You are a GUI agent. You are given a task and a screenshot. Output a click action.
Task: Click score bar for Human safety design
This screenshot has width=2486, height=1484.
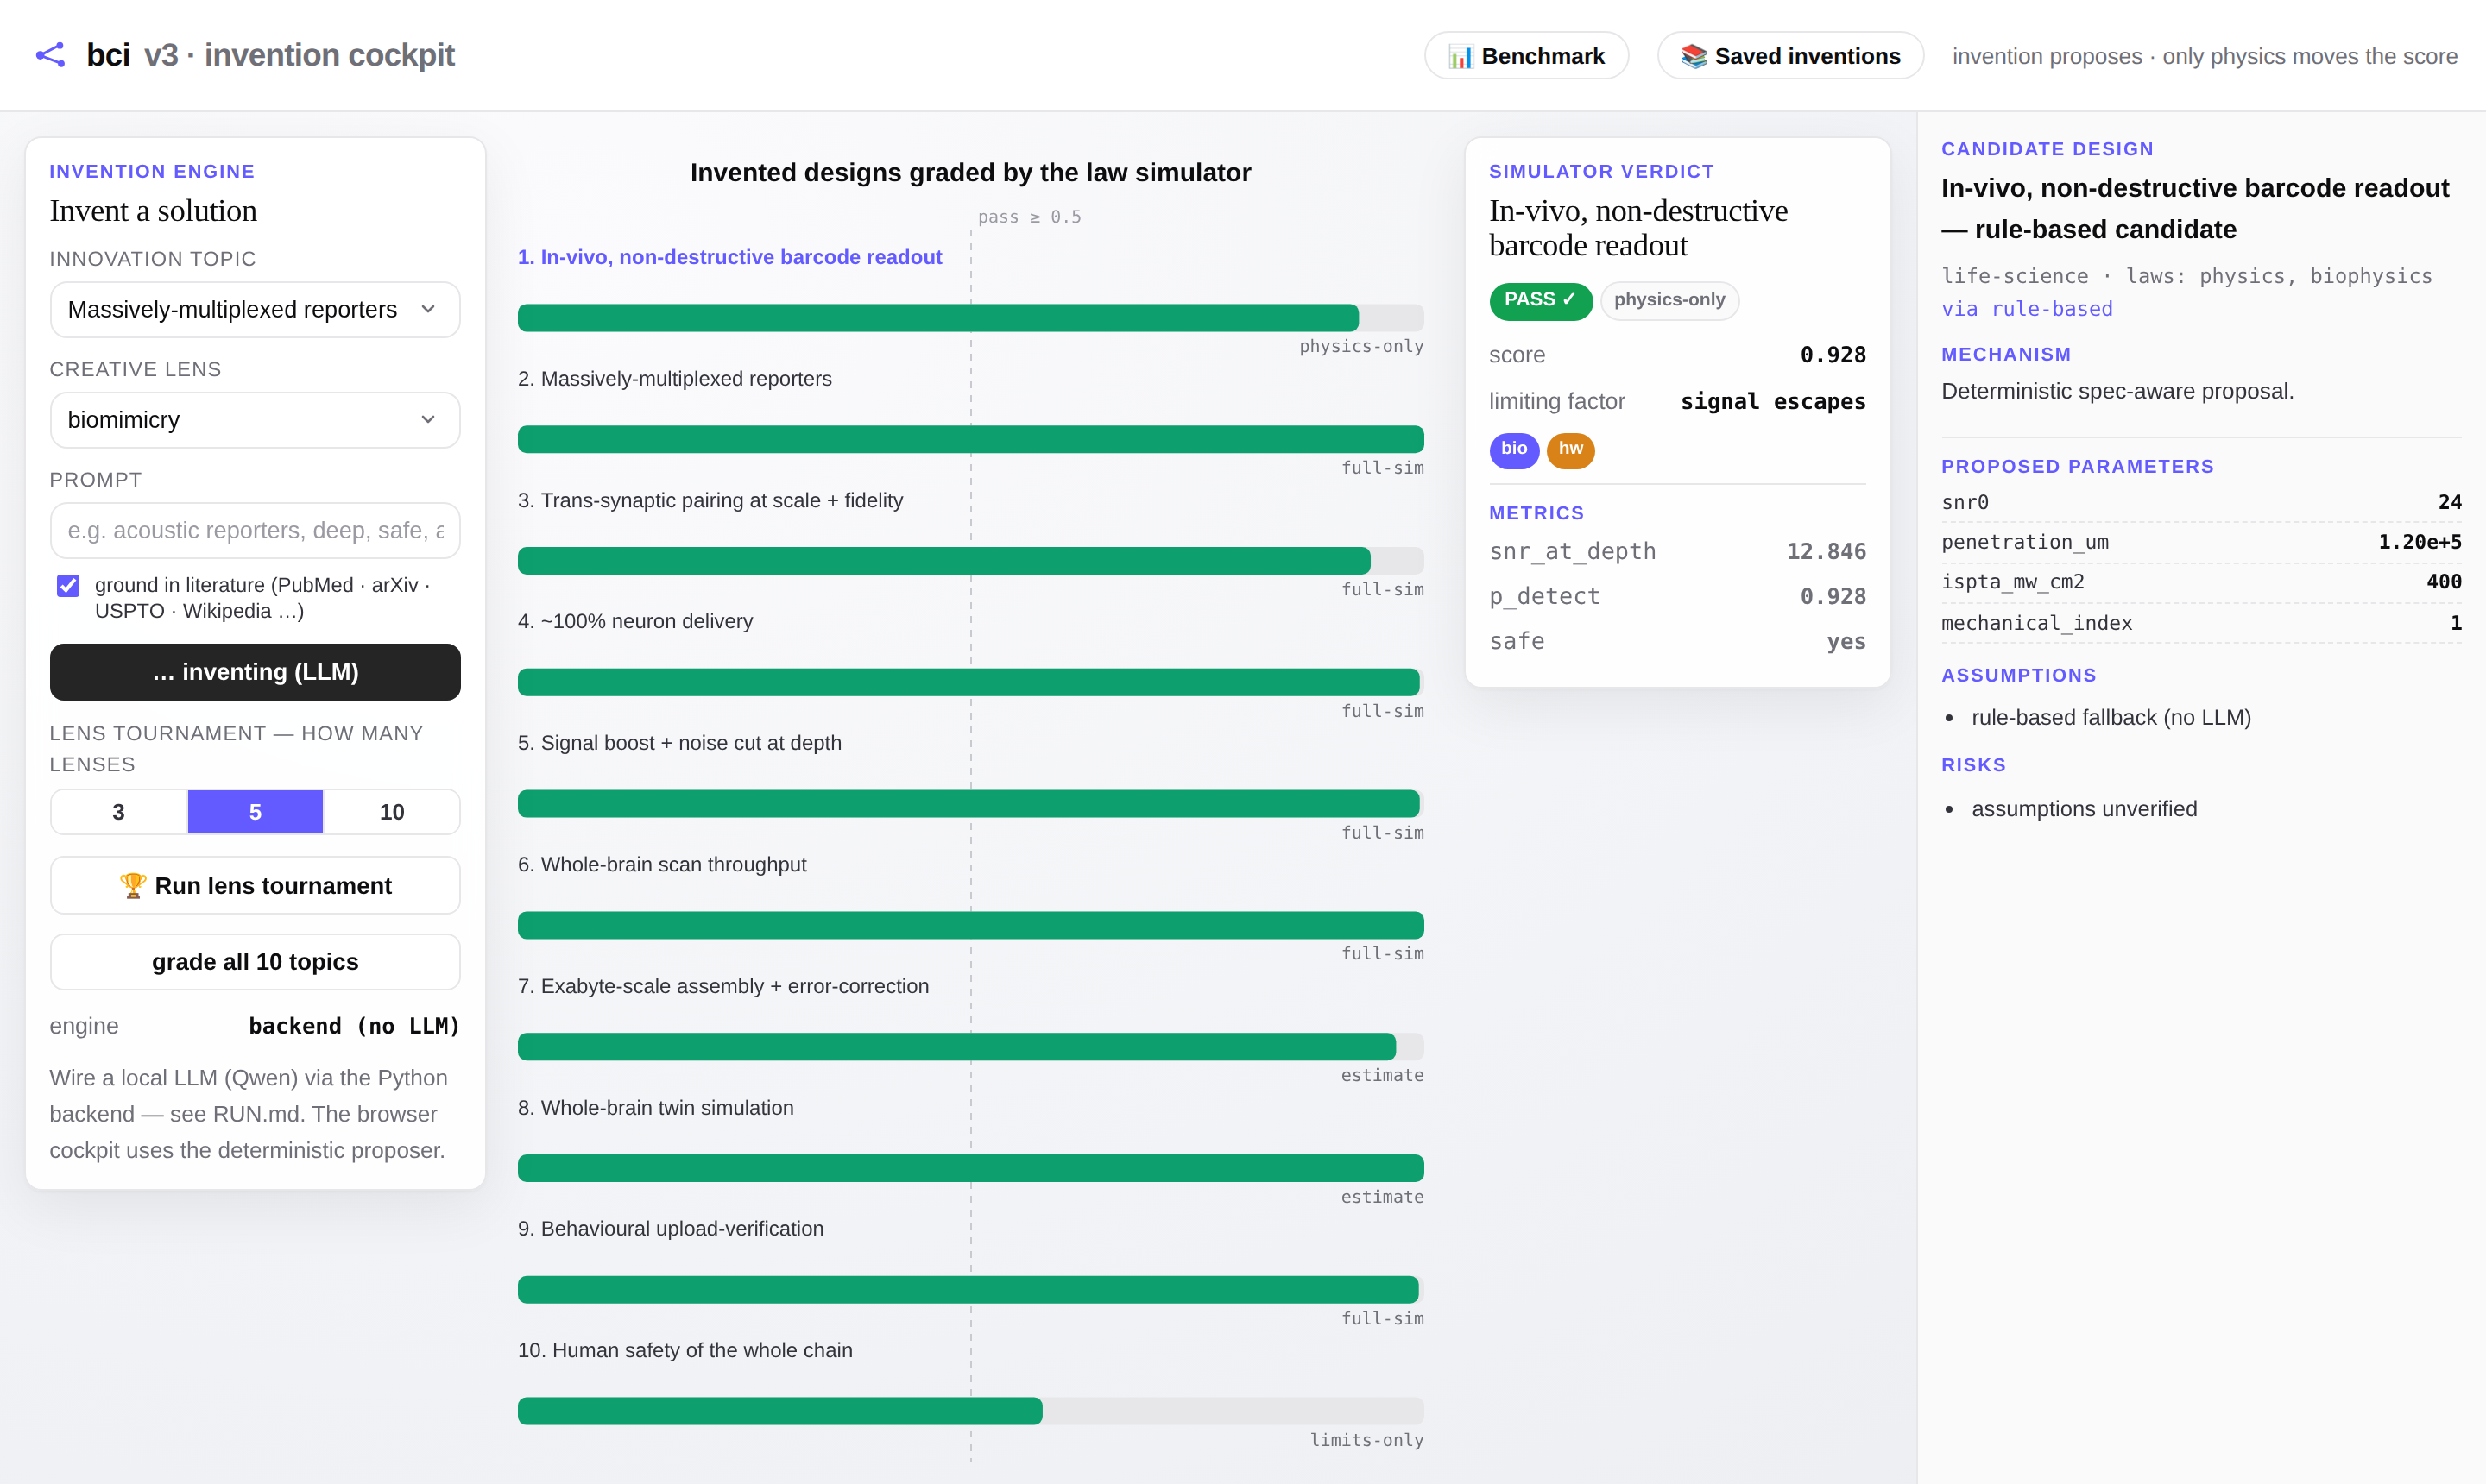tap(970, 1411)
